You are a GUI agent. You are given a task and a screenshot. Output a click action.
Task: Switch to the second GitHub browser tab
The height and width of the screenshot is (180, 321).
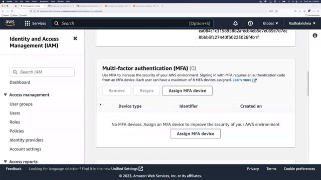coord(89,6)
